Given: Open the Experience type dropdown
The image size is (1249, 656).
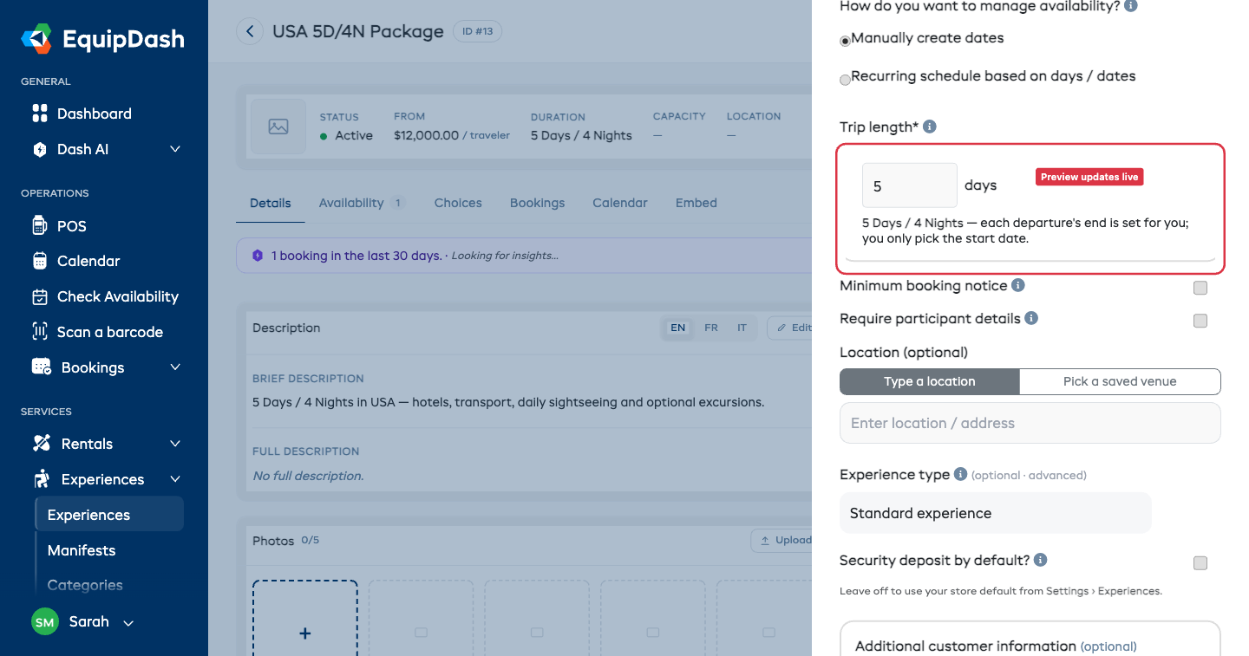Looking at the screenshot, I should (x=996, y=513).
